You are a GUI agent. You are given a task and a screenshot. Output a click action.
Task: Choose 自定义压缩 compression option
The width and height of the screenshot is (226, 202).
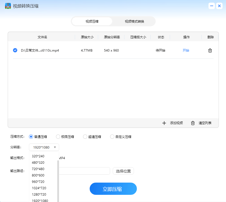click(x=112, y=136)
